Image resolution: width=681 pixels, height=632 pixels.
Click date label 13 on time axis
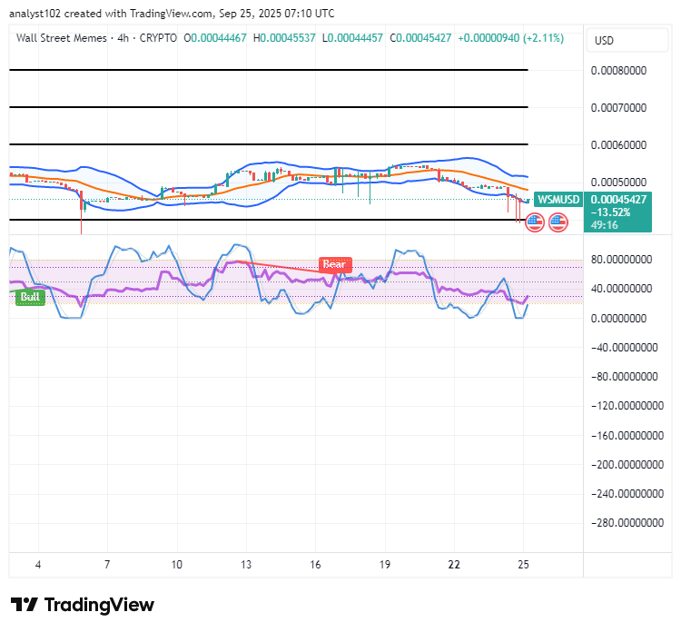(246, 565)
